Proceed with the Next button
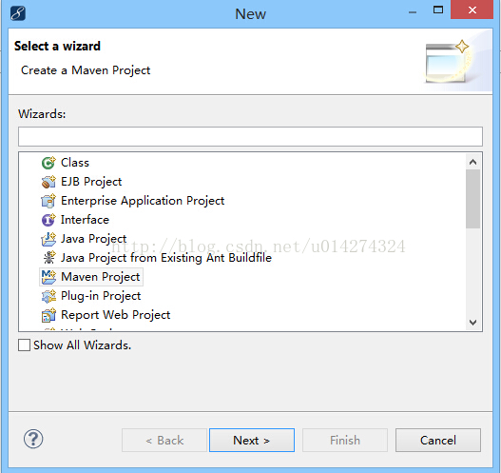 pyautogui.click(x=252, y=441)
